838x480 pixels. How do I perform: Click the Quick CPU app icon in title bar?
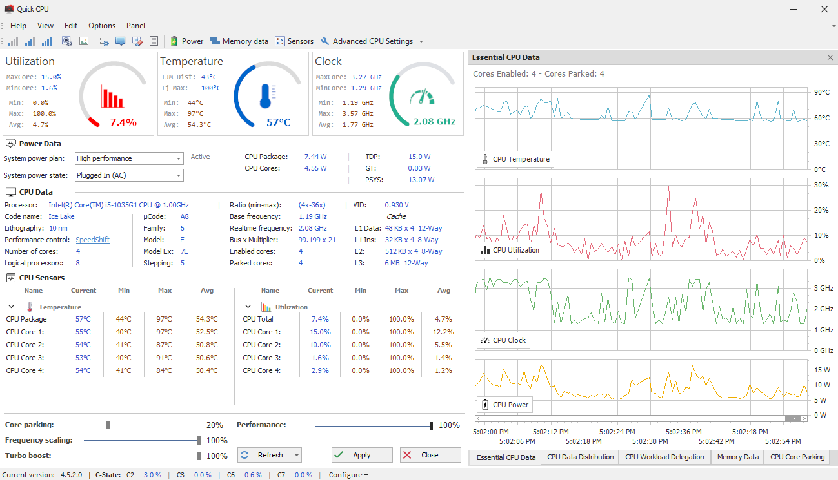tap(9, 9)
